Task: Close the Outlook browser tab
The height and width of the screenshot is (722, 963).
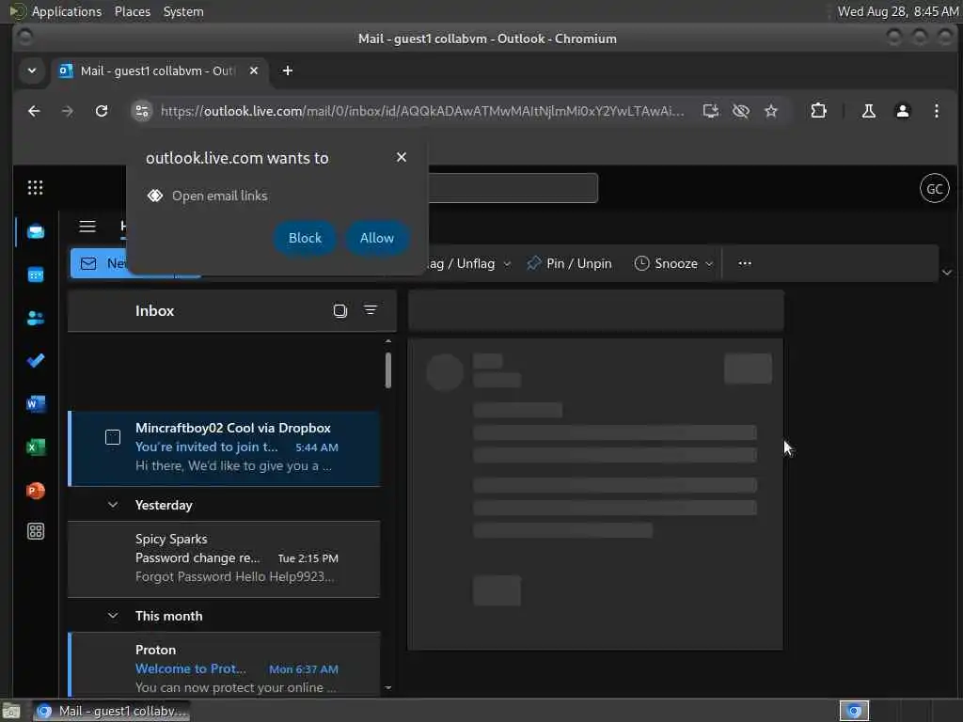Action: tap(254, 71)
